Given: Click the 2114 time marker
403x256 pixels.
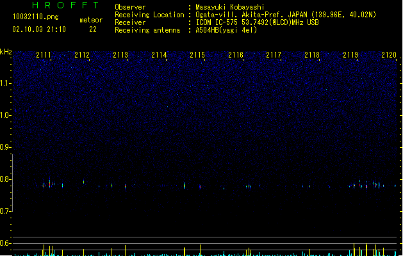Looking at the screenshot, I should (x=159, y=55).
